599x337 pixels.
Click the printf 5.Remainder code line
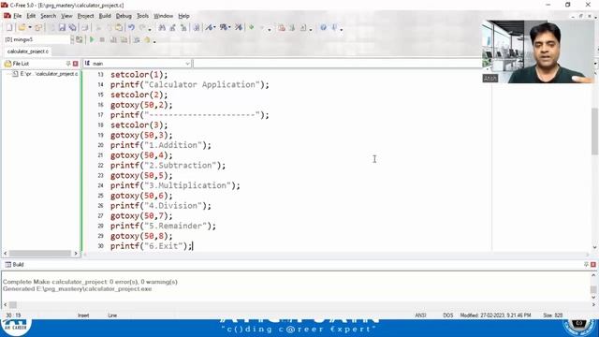[163, 227]
